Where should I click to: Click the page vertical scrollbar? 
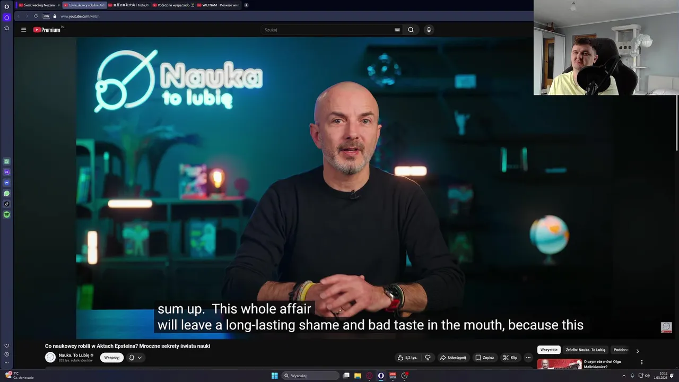pos(676,123)
